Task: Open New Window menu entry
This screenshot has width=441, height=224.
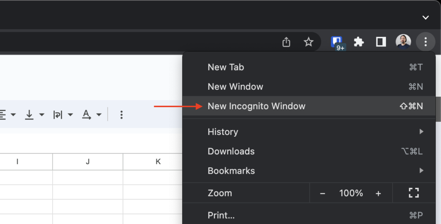Action: pyautogui.click(x=235, y=87)
